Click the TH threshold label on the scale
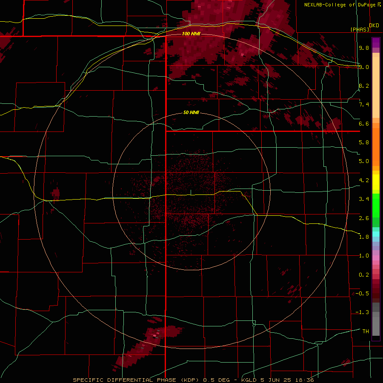 point(366,332)
